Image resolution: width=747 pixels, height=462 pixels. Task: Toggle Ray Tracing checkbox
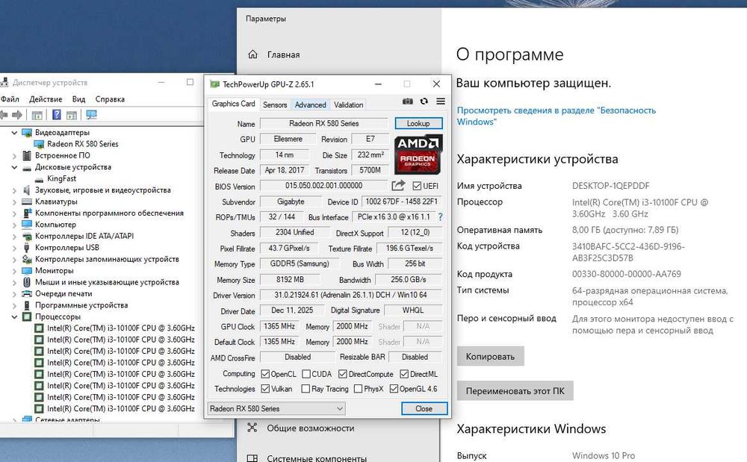tap(306, 389)
